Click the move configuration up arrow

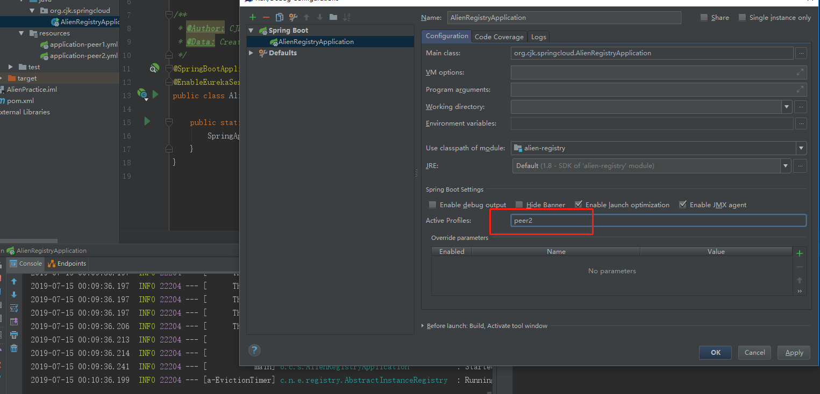pyautogui.click(x=307, y=18)
